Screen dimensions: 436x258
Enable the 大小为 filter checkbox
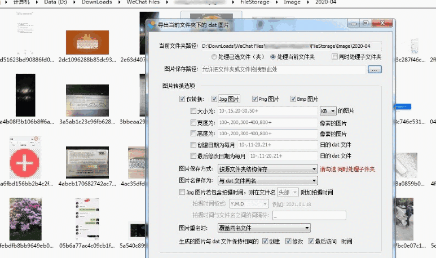click(193, 111)
